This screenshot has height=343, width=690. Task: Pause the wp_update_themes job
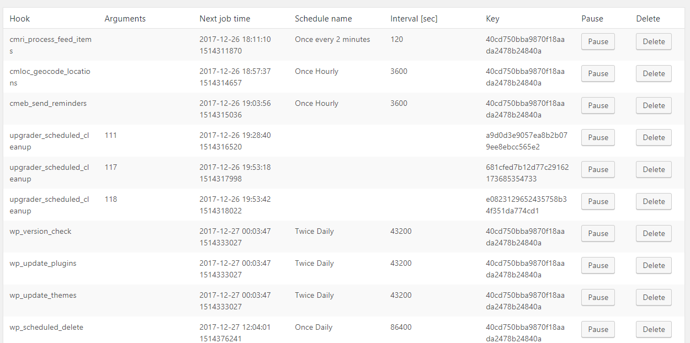point(598,298)
